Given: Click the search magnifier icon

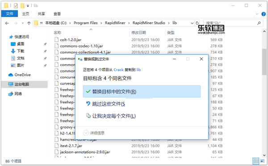Looking at the screenshot, I should [259, 23].
